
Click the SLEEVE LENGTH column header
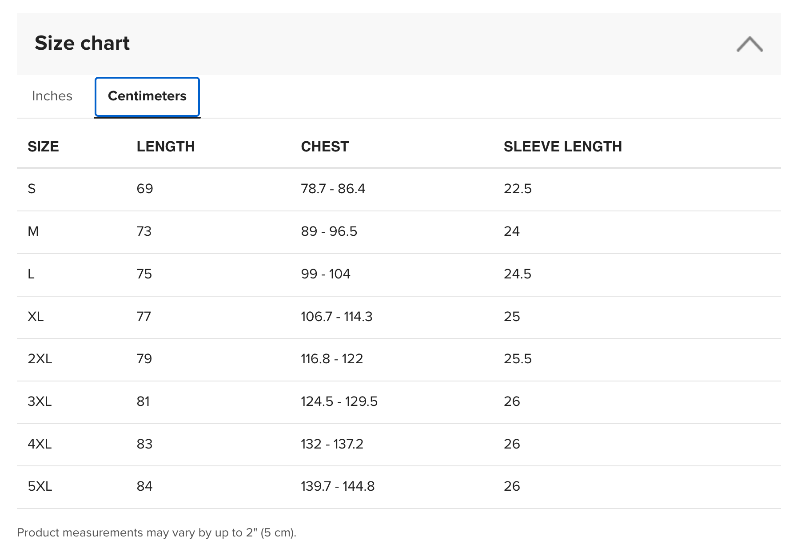[x=562, y=147]
